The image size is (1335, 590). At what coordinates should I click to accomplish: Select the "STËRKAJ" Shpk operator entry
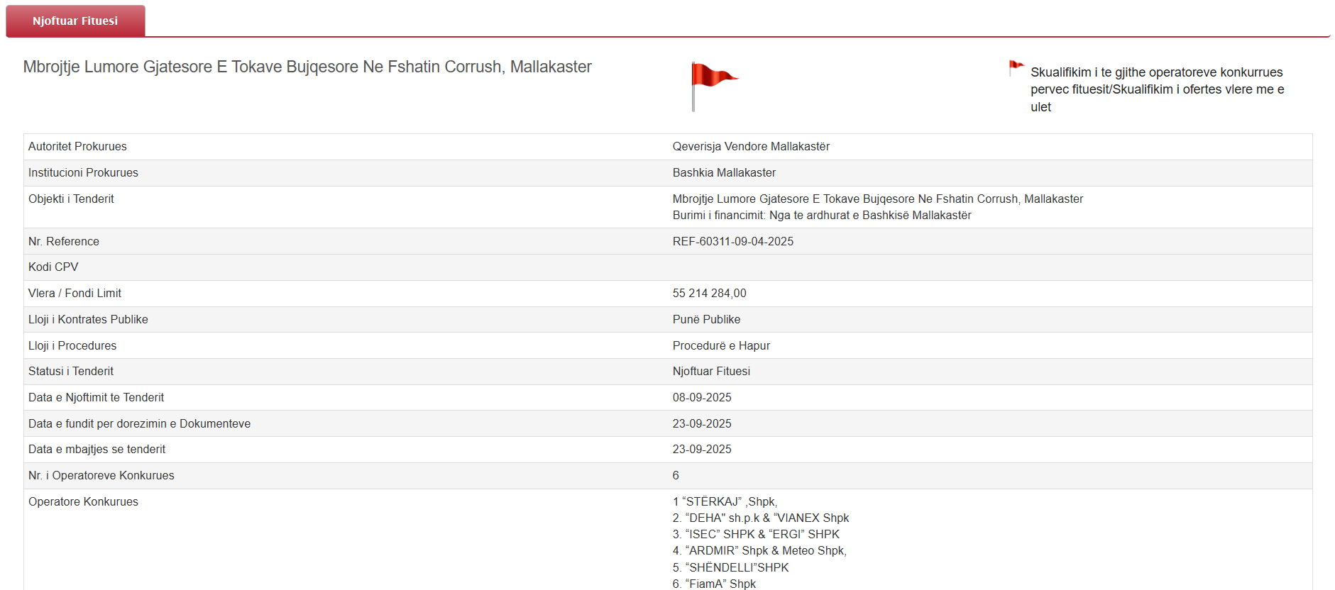[x=725, y=501]
